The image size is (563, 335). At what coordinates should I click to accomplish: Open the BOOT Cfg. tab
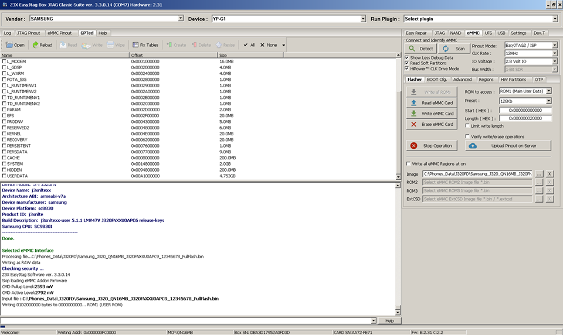pyautogui.click(x=436, y=79)
